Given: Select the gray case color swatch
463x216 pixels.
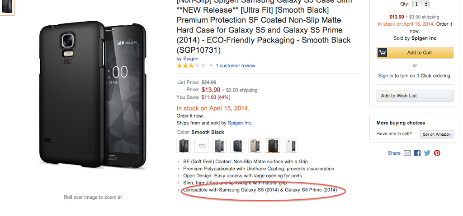Looking at the screenshot, I should [219, 146].
